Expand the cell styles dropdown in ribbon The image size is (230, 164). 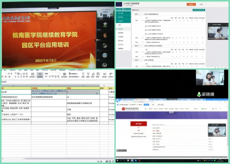pyautogui.click(x=74, y=77)
